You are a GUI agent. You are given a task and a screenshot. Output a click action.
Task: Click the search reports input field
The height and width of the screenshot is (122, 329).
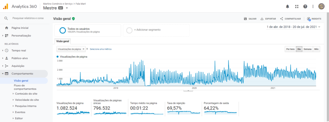pyautogui.click(x=28, y=18)
